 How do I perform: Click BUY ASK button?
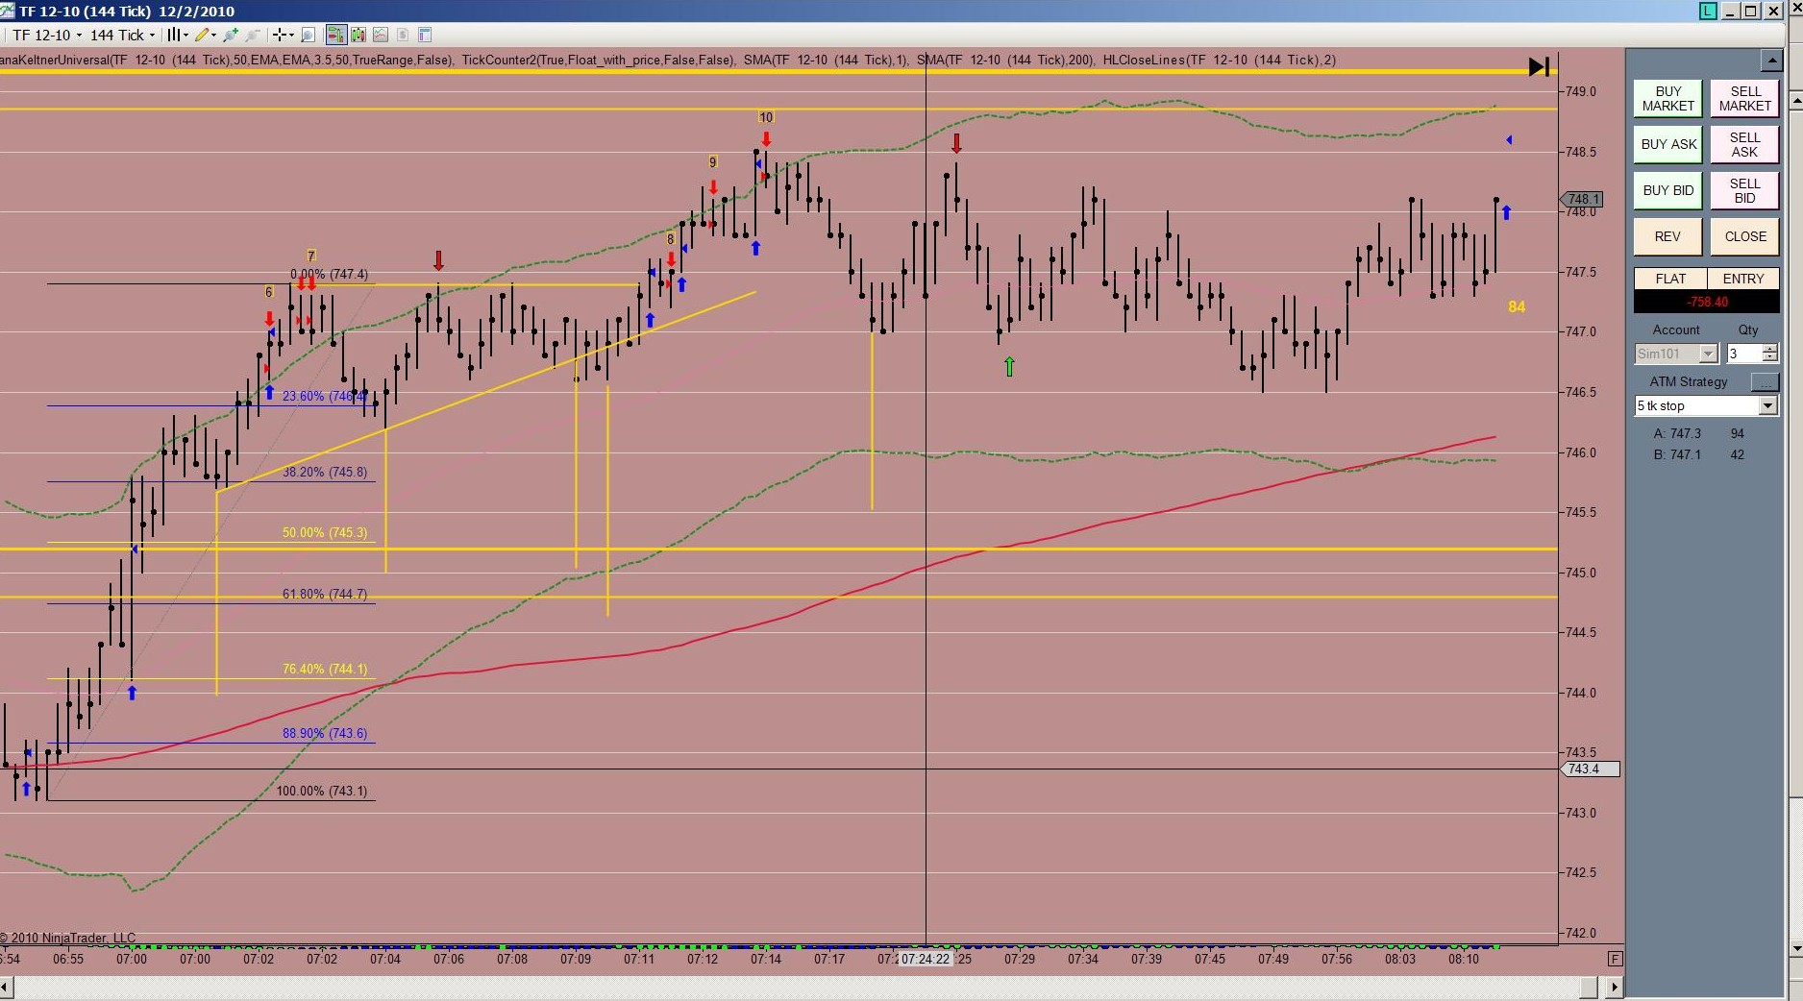point(1667,144)
